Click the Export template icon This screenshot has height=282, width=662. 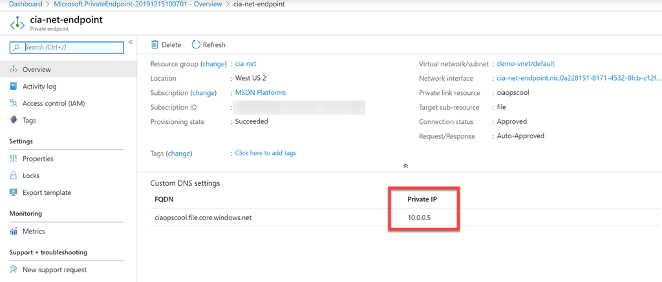[x=14, y=192]
